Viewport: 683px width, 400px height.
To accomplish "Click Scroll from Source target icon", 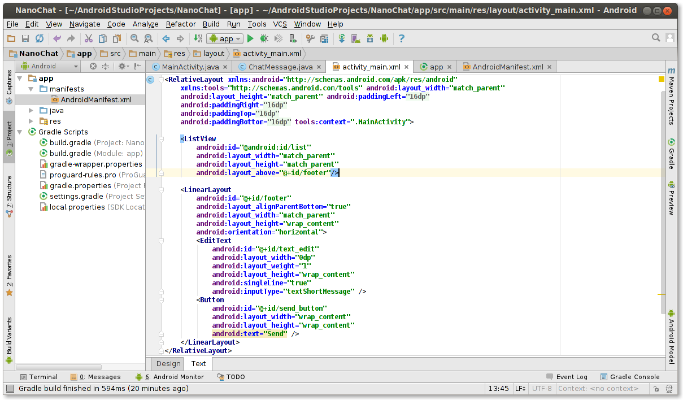I will click(93, 66).
